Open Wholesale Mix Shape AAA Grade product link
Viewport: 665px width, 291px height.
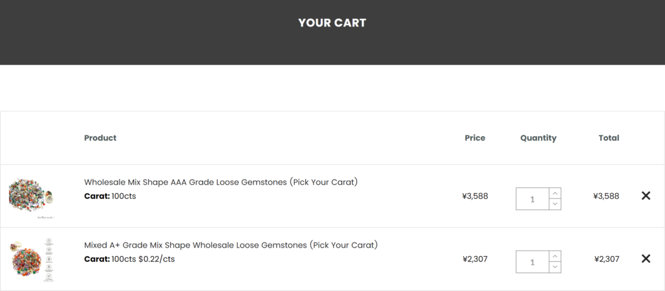pos(221,182)
